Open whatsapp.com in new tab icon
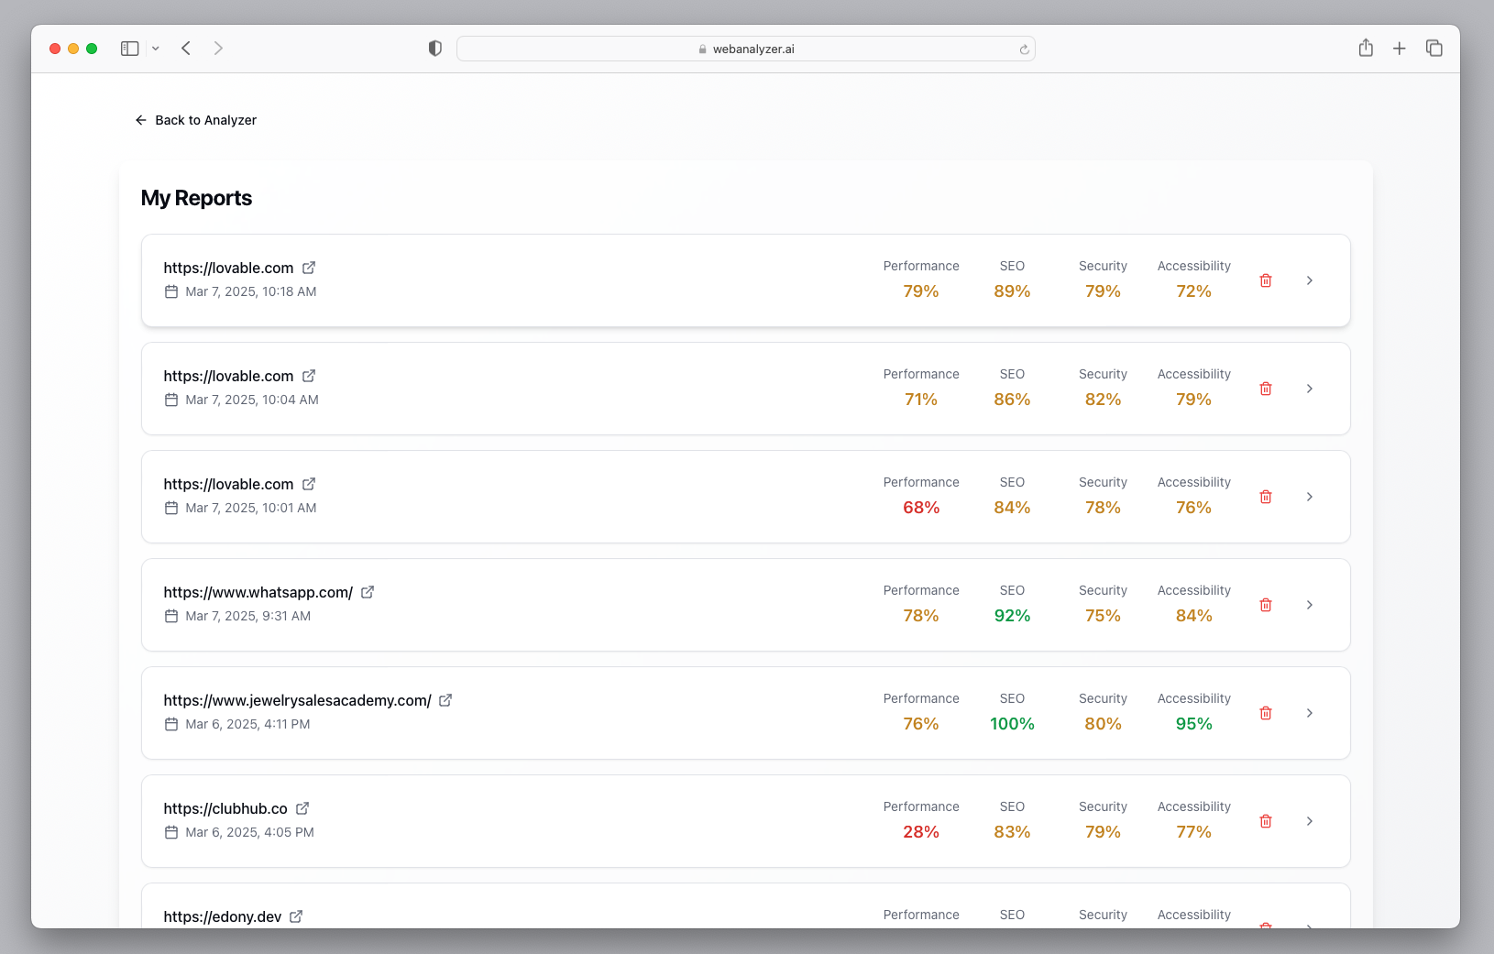Image resolution: width=1494 pixels, height=954 pixels. click(368, 592)
